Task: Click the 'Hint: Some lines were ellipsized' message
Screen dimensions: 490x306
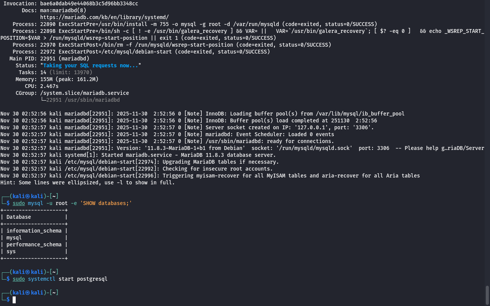Action: [x=87, y=182]
